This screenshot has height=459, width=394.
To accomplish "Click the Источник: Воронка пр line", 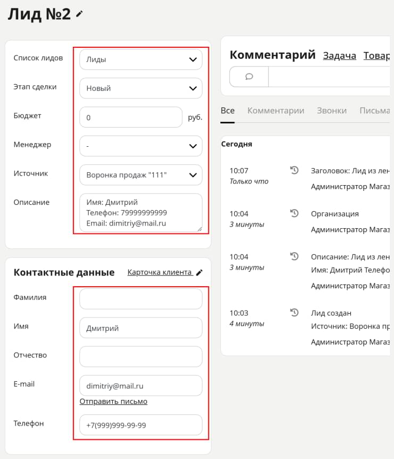I will [350, 326].
